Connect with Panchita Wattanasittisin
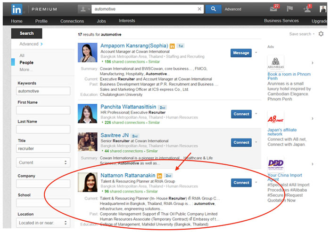Image resolution: width=330 pixels, height=232 pixels. (x=241, y=114)
